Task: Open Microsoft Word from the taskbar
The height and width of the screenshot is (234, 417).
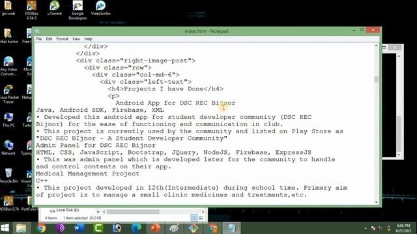Action: (79, 228)
